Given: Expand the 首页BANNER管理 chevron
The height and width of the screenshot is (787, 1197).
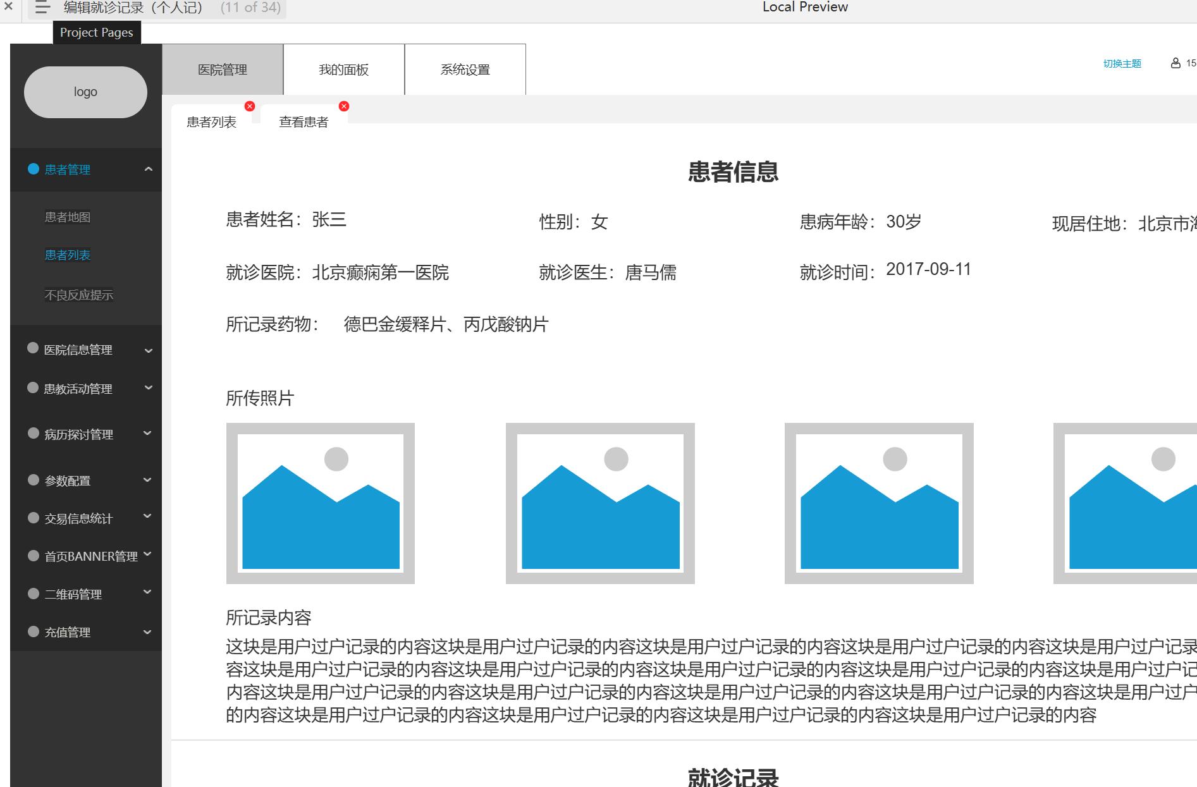Looking at the screenshot, I should [x=148, y=554].
